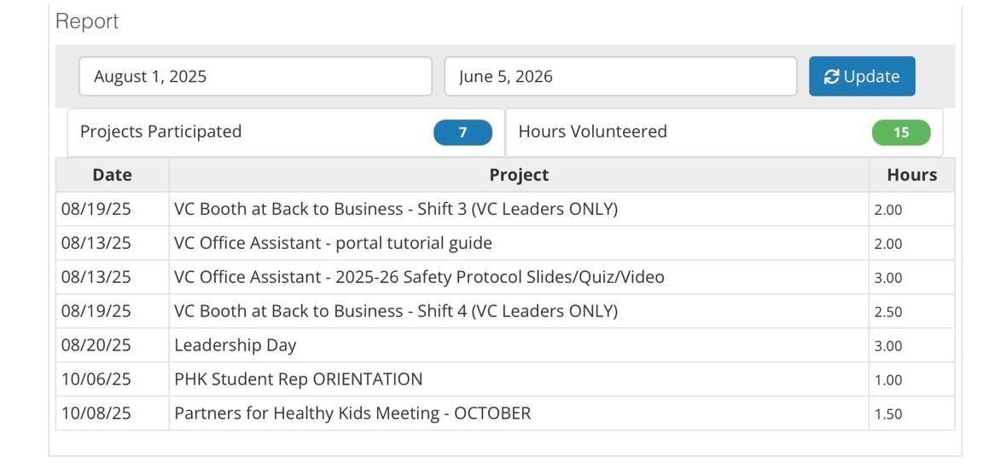Click the refresh icon on Update button

coord(832,77)
